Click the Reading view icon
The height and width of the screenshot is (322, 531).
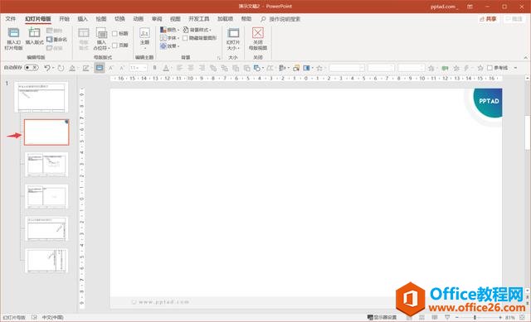[x=435, y=317]
